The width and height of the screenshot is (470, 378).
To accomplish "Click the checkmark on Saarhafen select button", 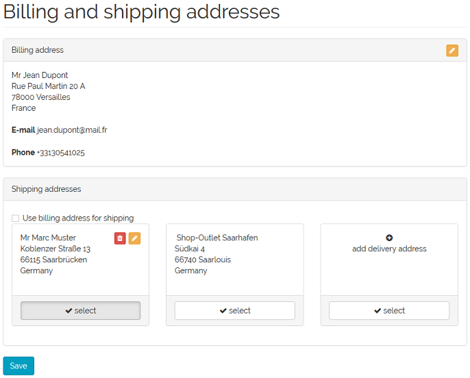I will coord(223,311).
